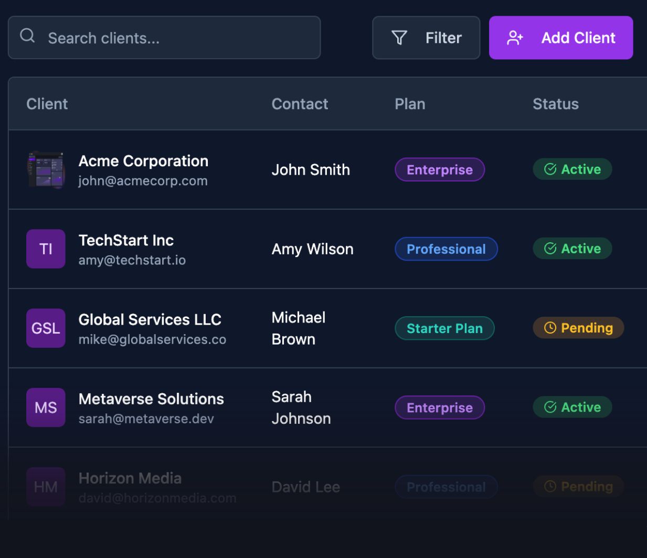Click the Status column header
The image size is (647, 558).
[555, 104]
